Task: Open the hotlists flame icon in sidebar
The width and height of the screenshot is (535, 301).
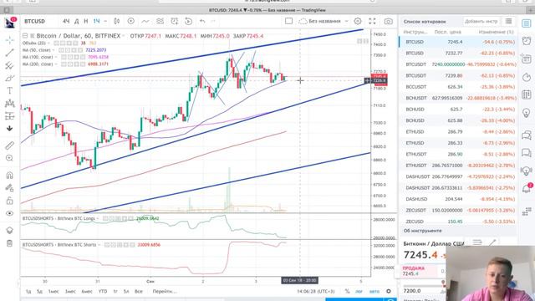Action: 527,77
